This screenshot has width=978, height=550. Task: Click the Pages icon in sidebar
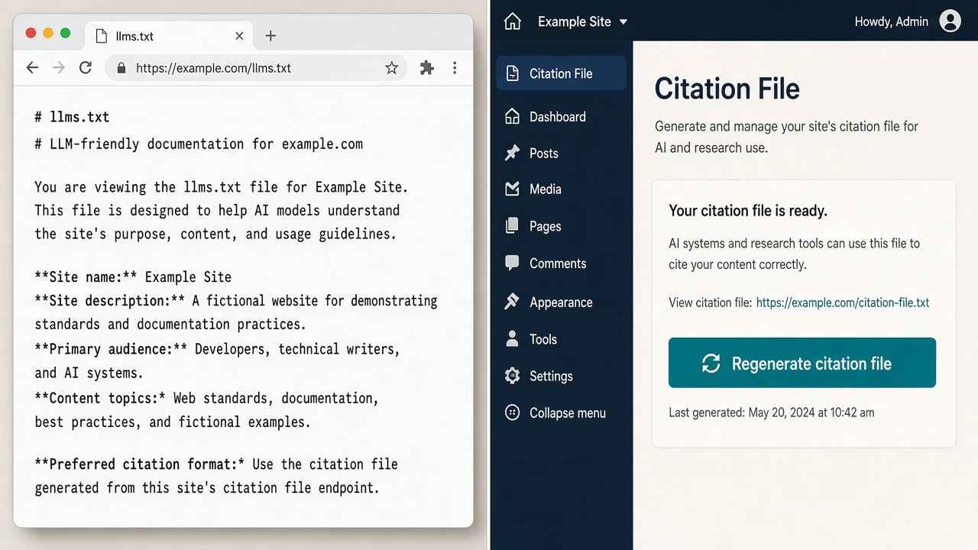pyautogui.click(x=512, y=225)
